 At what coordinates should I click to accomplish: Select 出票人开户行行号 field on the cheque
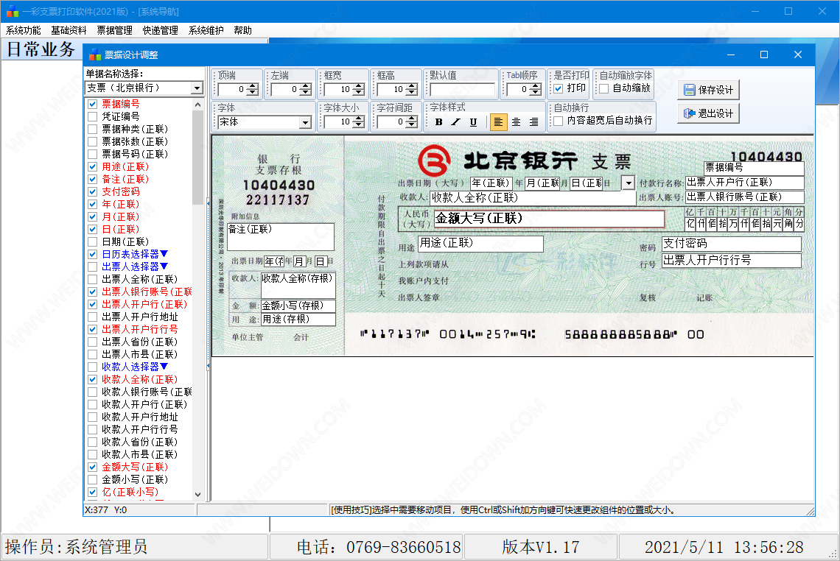(732, 261)
